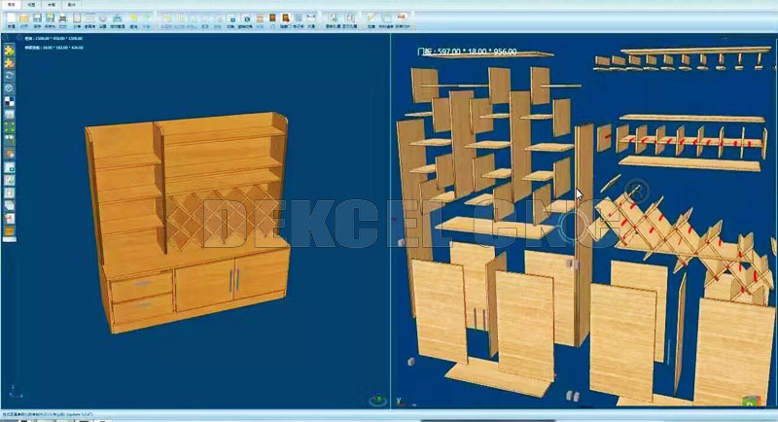
Task: Click the green view gizmo in left viewport
Action: pyautogui.click(x=378, y=400)
